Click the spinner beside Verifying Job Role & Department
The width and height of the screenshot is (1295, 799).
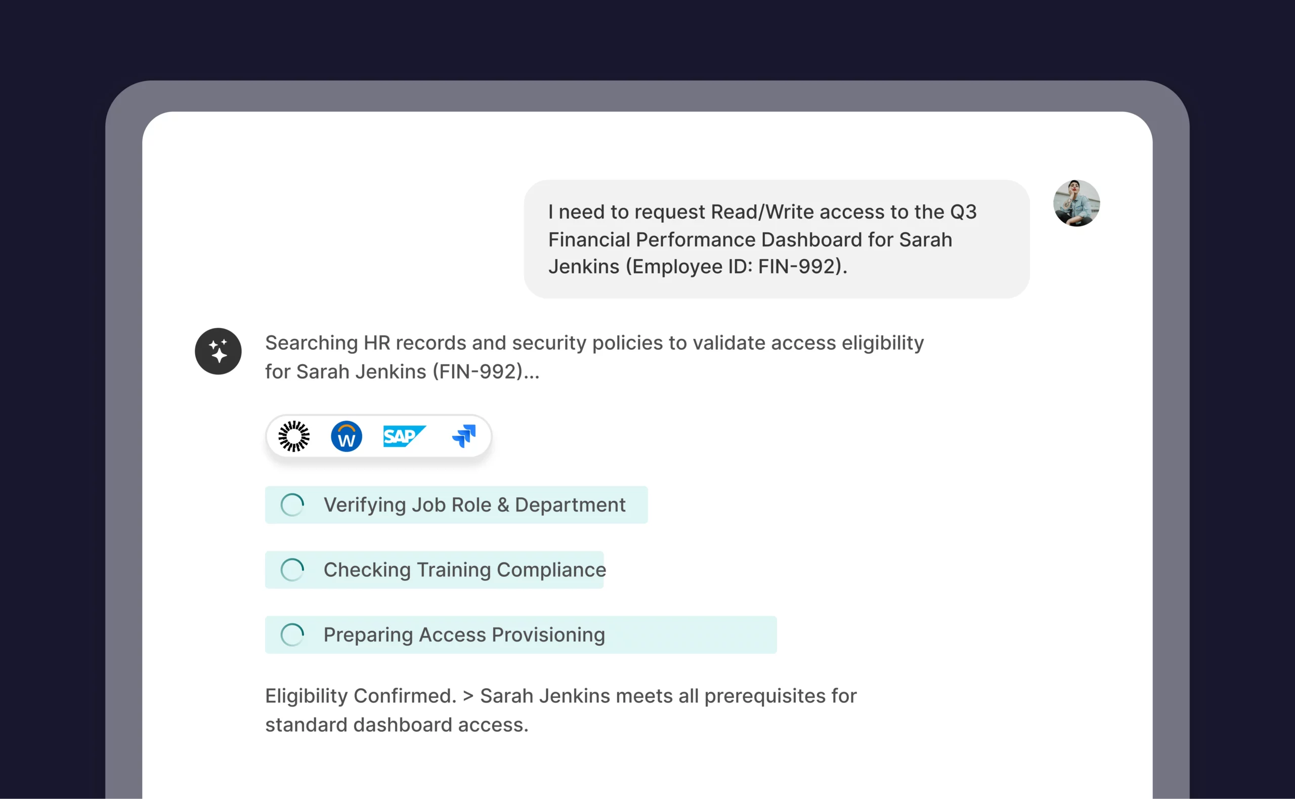coord(292,504)
